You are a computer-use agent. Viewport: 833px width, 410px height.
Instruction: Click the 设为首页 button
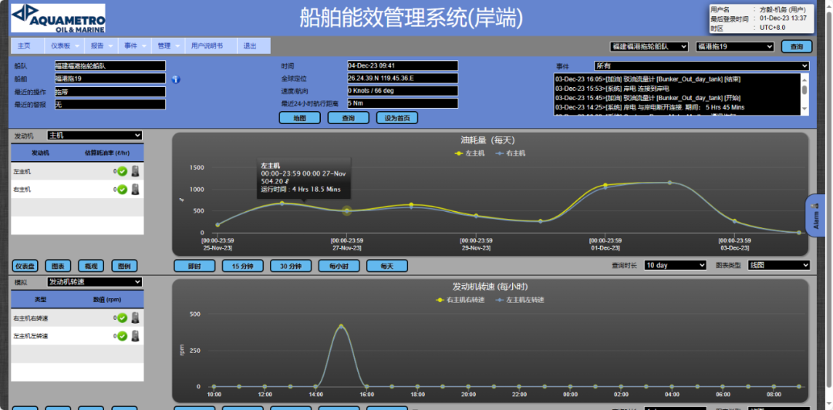[x=397, y=118]
